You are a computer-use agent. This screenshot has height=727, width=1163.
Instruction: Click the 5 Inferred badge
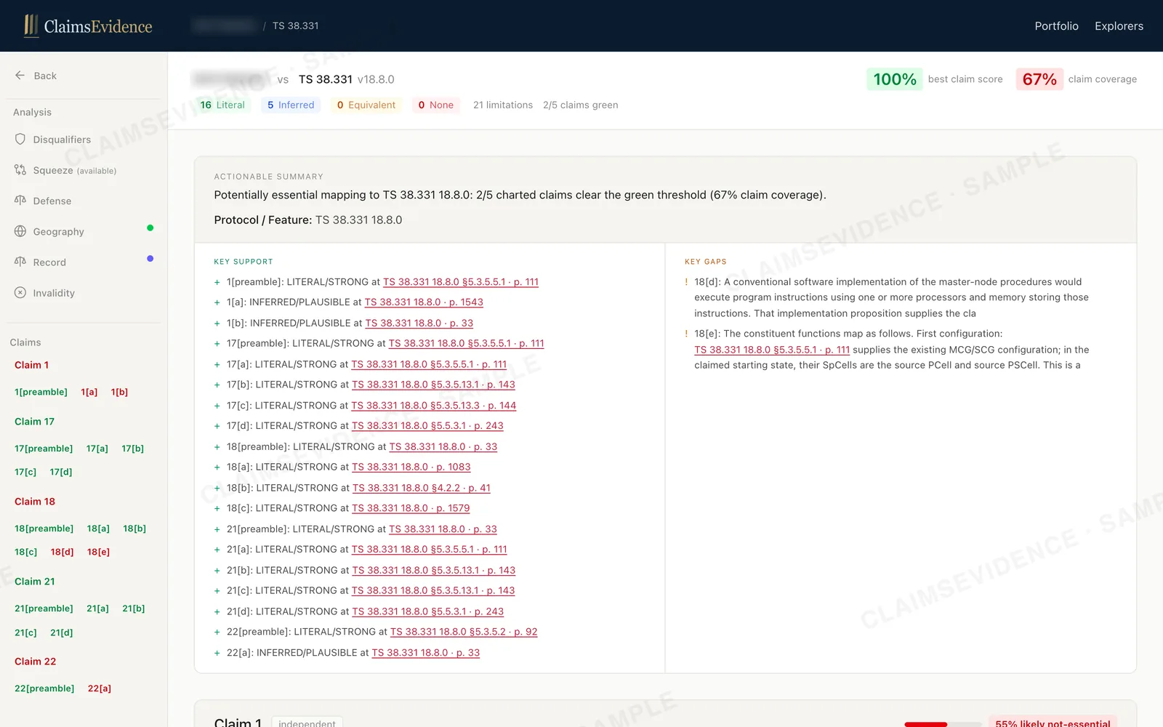coord(291,105)
